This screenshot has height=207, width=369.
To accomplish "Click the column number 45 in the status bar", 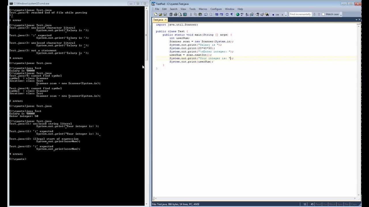I will coord(312,204).
